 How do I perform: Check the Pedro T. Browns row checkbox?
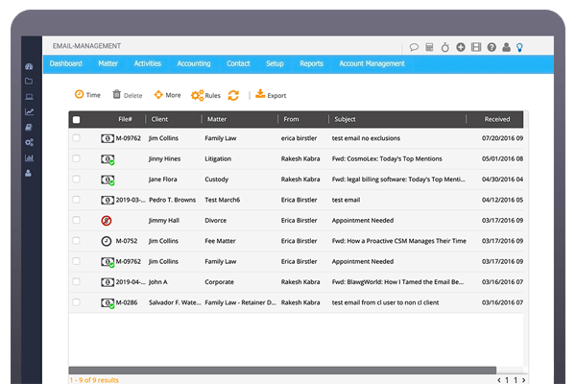click(76, 200)
